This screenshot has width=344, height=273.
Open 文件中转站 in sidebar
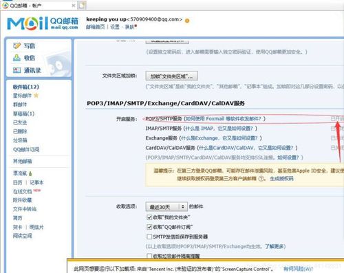coord(25,209)
